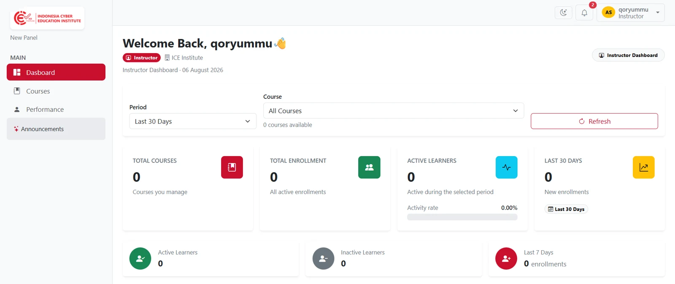Click the ICE Institute building icon
Viewport: 675px width, 284px height.
click(167, 58)
